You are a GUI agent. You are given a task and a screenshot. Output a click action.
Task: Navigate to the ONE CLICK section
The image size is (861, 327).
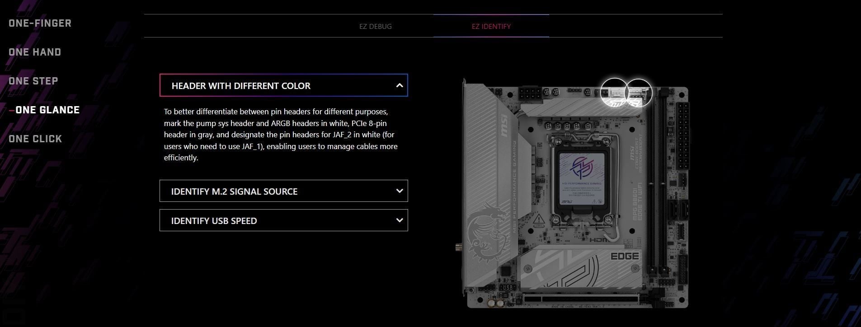pos(35,139)
